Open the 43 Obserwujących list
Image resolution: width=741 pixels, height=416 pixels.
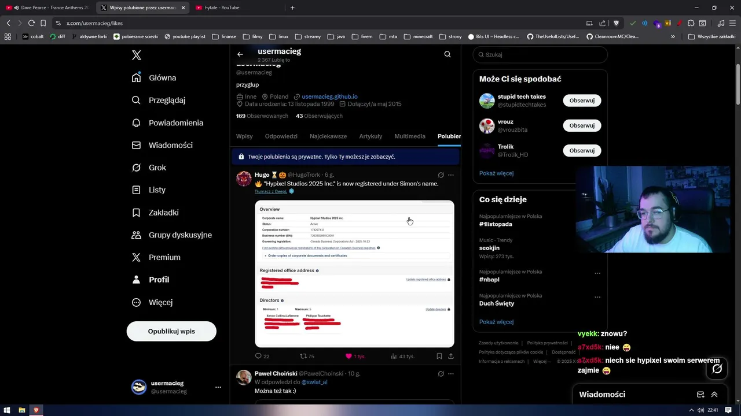pos(319,116)
